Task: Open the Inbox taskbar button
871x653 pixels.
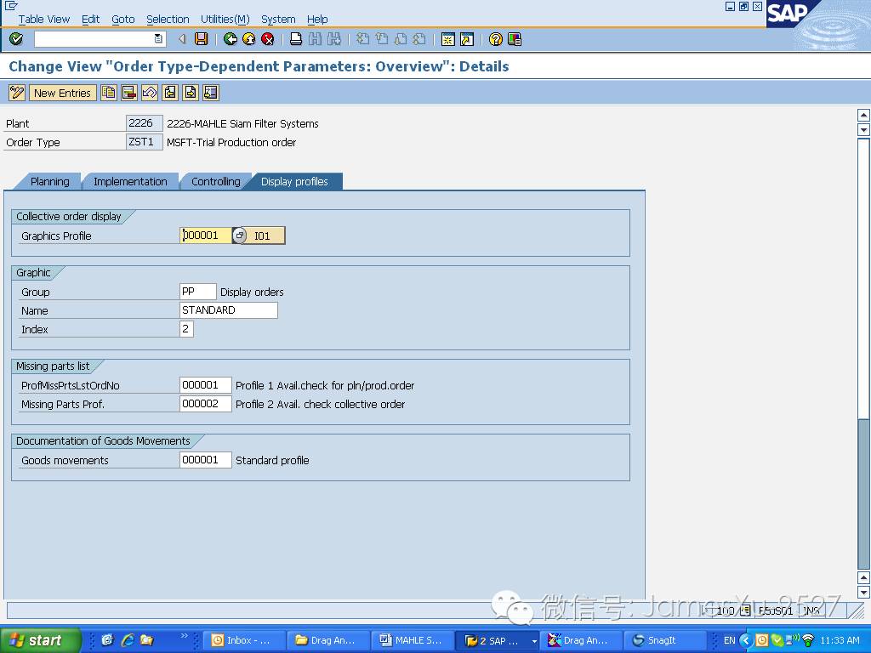Action: [x=244, y=640]
